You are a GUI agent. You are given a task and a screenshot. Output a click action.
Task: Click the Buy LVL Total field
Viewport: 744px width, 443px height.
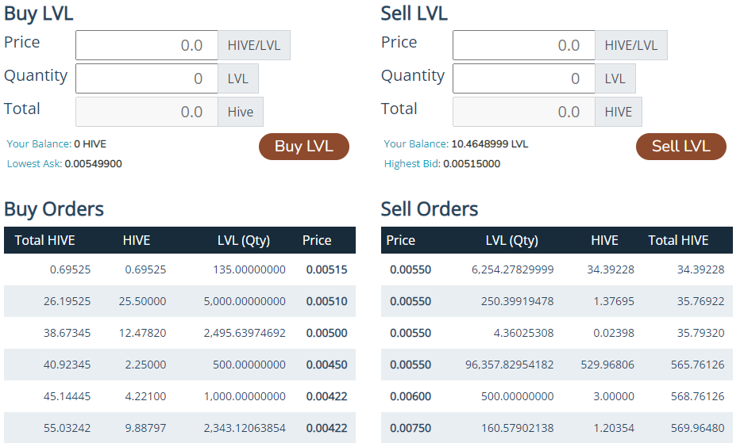point(147,112)
